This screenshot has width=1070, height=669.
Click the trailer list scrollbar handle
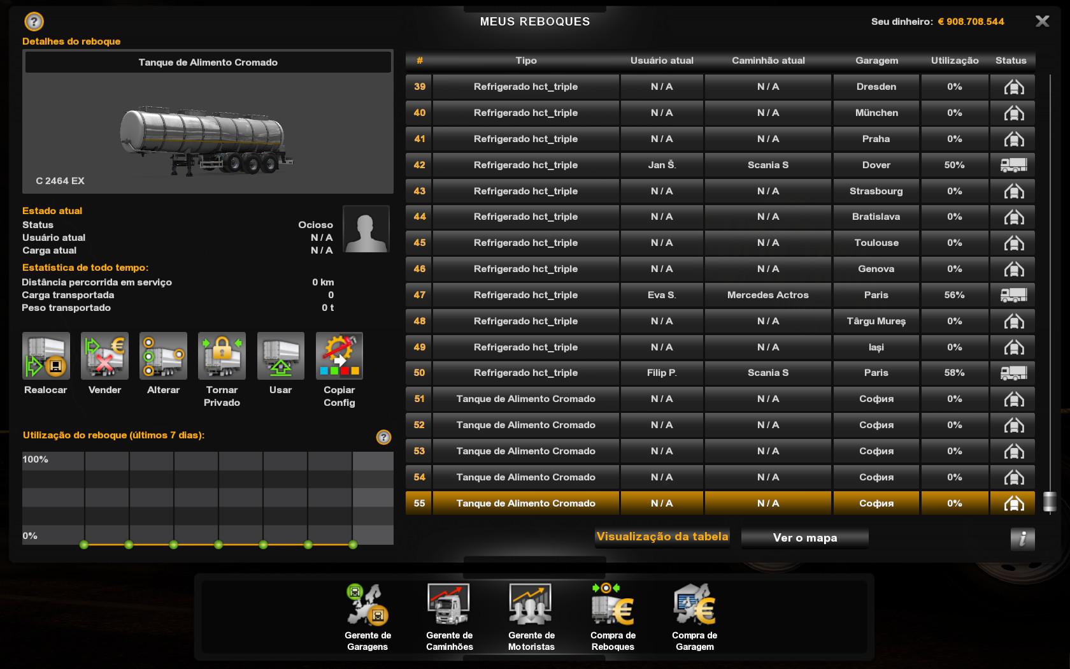[x=1049, y=502]
